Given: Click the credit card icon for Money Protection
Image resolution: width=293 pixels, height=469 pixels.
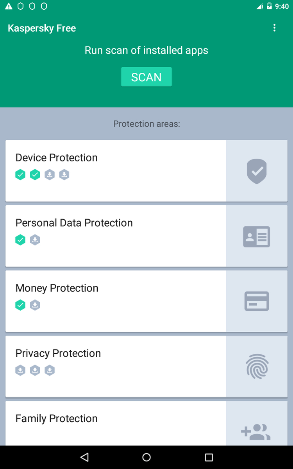Looking at the screenshot, I should (x=257, y=301).
